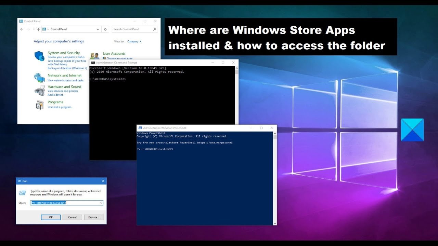Image resolution: width=438 pixels, height=246 pixels.
Task: Click the Command Prompt title bar icon
Action: pos(93,63)
